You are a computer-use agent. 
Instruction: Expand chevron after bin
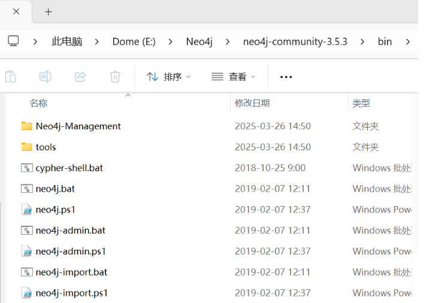pyautogui.click(x=408, y=42)
